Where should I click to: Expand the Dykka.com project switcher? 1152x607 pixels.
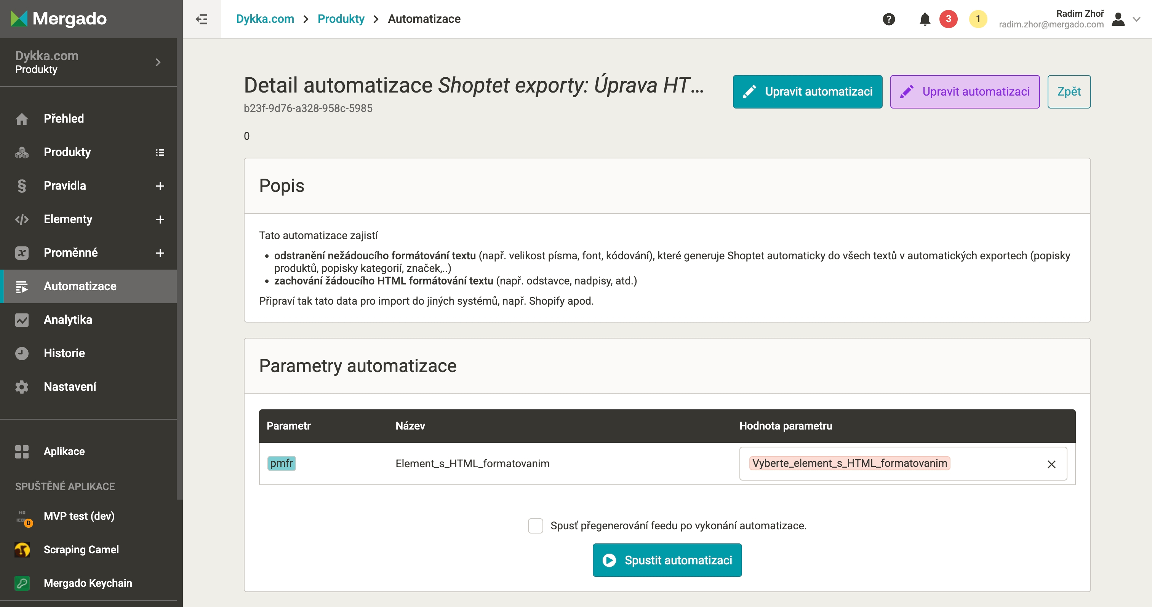(x=157, y=62)
